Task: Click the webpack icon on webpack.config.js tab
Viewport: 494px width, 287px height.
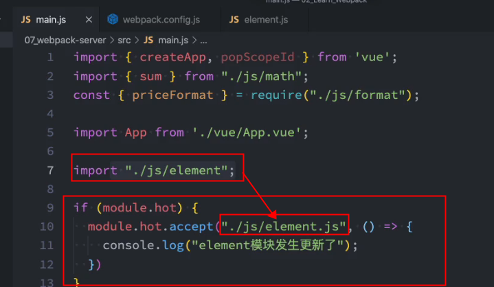Action: click(113, 19)
